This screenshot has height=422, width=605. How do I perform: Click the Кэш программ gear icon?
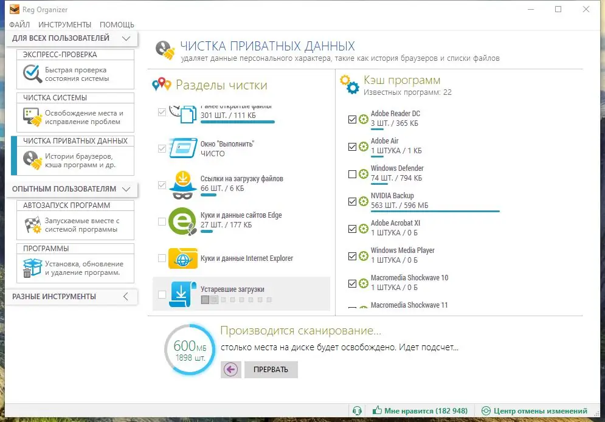pos(348,85)
